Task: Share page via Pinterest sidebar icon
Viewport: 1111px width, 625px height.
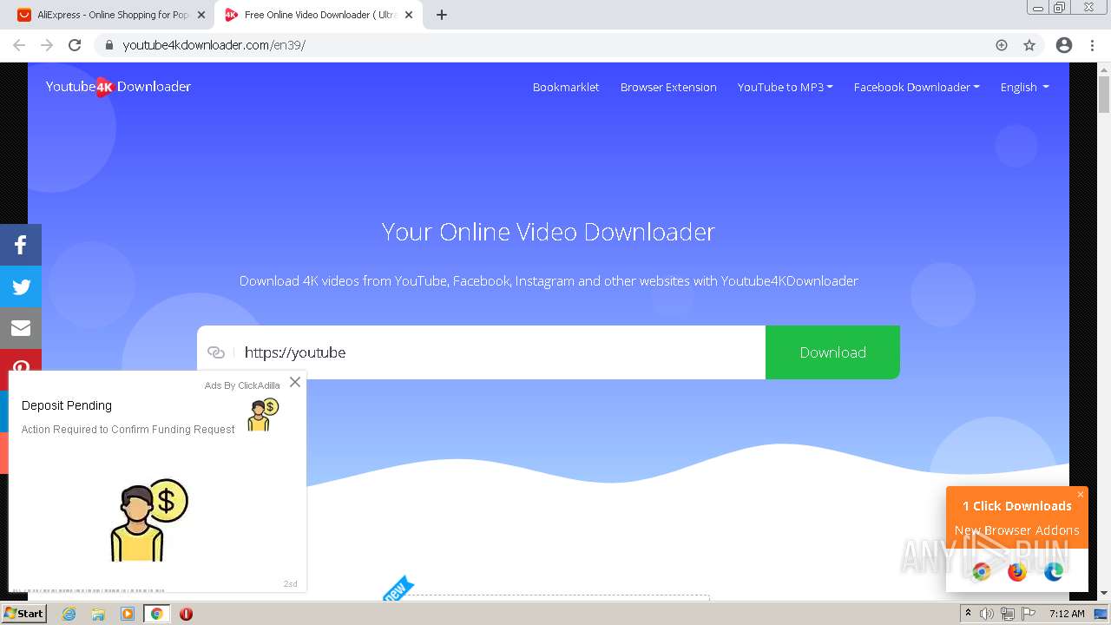Action: [21, 360]
